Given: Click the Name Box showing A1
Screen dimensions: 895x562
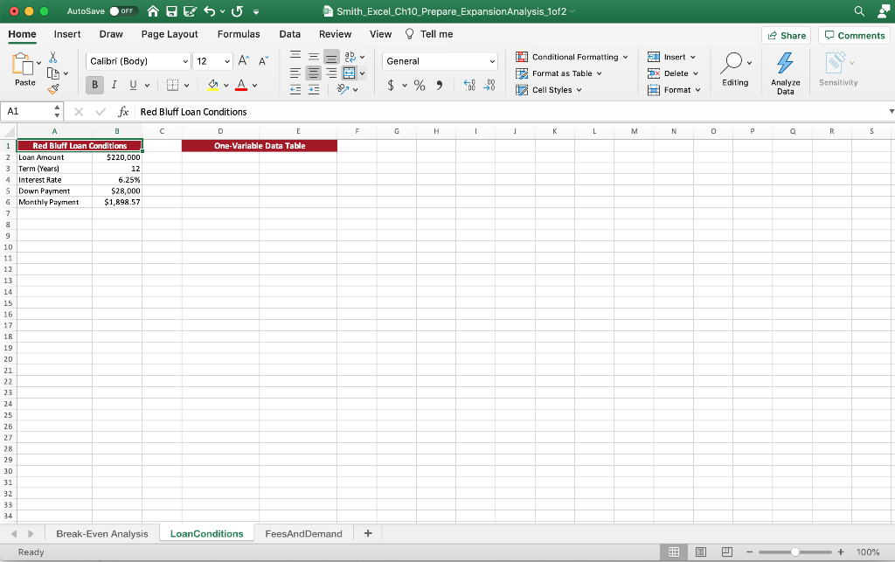Looking at the screenshot, I should [33, 111].
